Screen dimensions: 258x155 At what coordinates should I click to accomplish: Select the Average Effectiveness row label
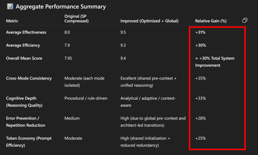click(x=26, y=32)
